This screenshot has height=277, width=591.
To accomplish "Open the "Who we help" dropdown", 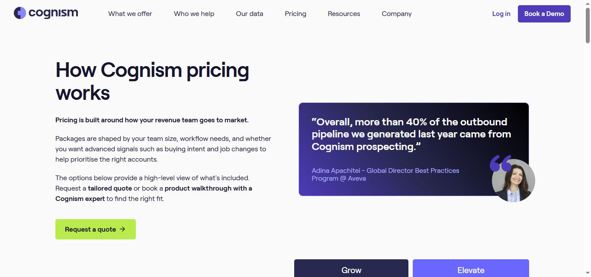I will click(194, 13).
